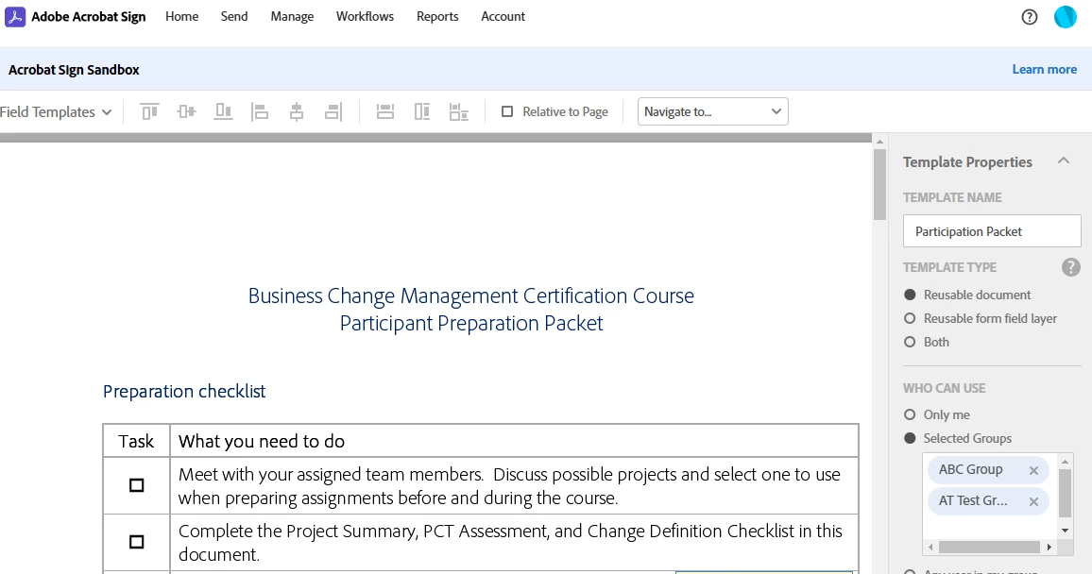Image resolution: width=1092 pixels, height=574 pixels.
Task: Collapse the Template Properties panel
Action: pos(1064,161)
